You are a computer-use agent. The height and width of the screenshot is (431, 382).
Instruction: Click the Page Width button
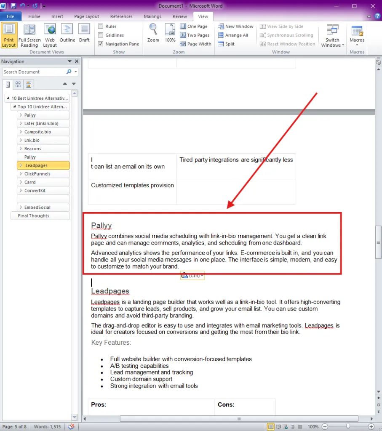coord(195,44)
